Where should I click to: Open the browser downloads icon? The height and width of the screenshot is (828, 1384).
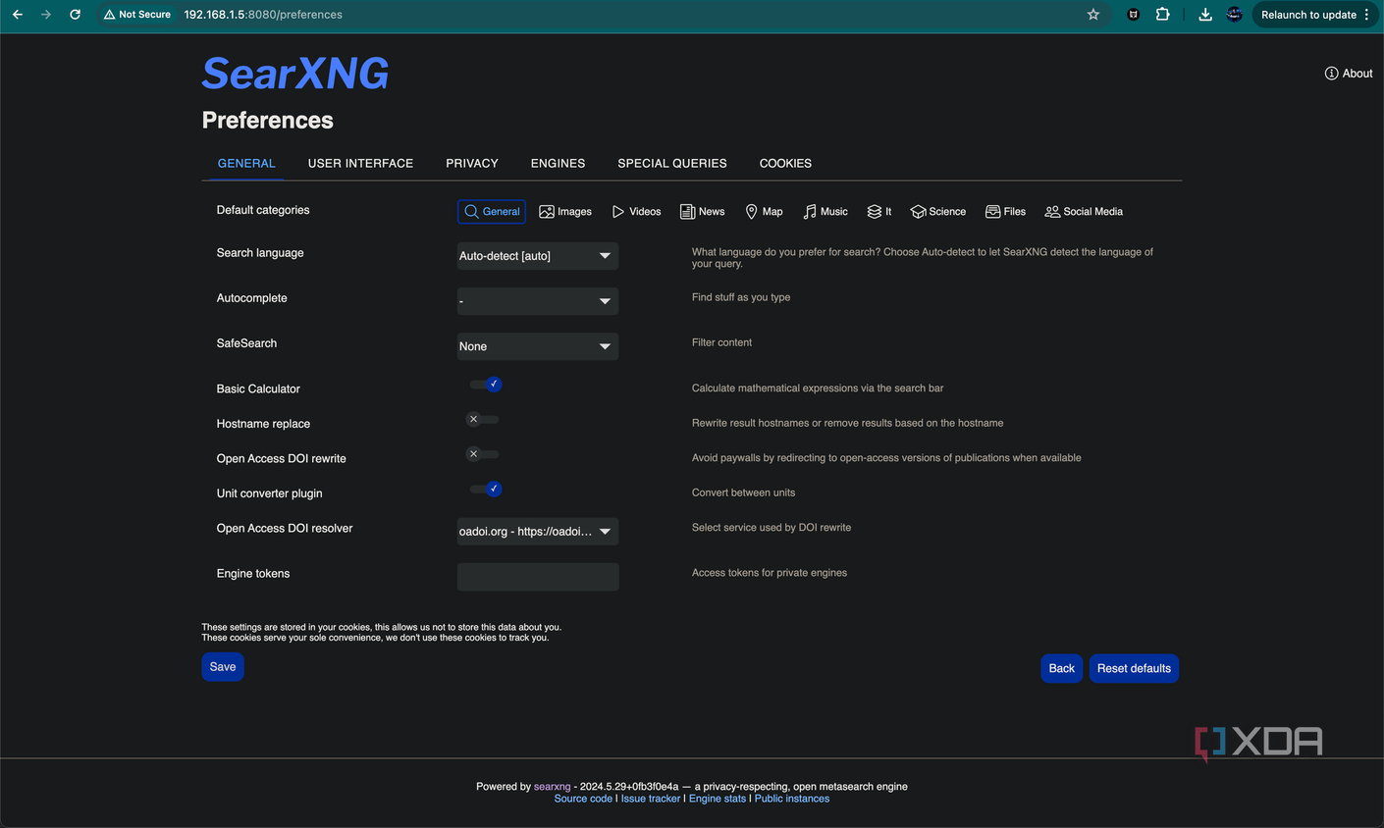click(1205, 15)
